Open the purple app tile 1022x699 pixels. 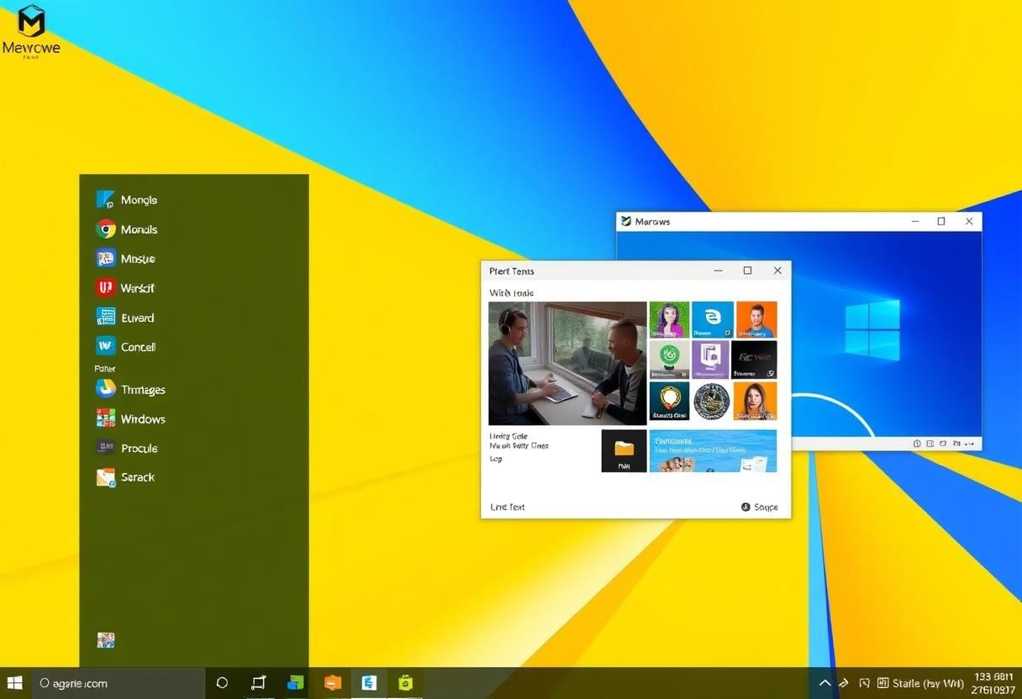pos(710,360)
